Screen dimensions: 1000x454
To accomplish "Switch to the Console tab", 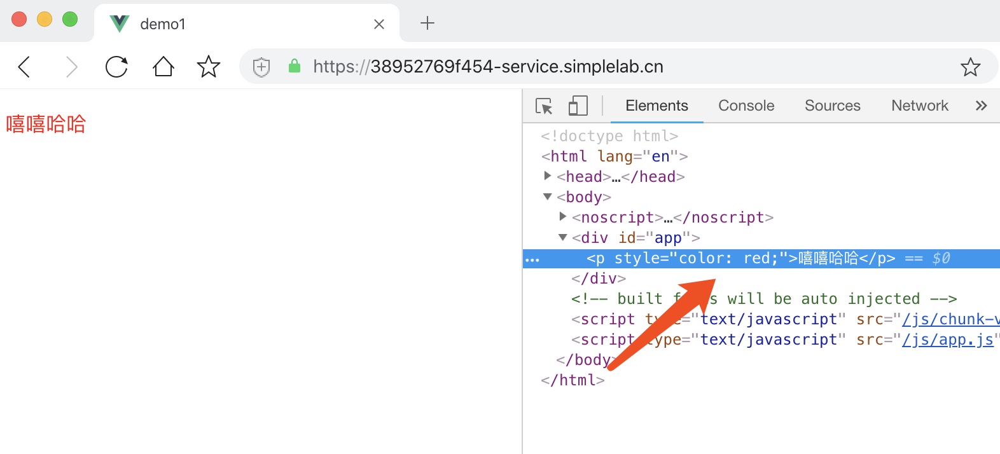I will (746, 106).
